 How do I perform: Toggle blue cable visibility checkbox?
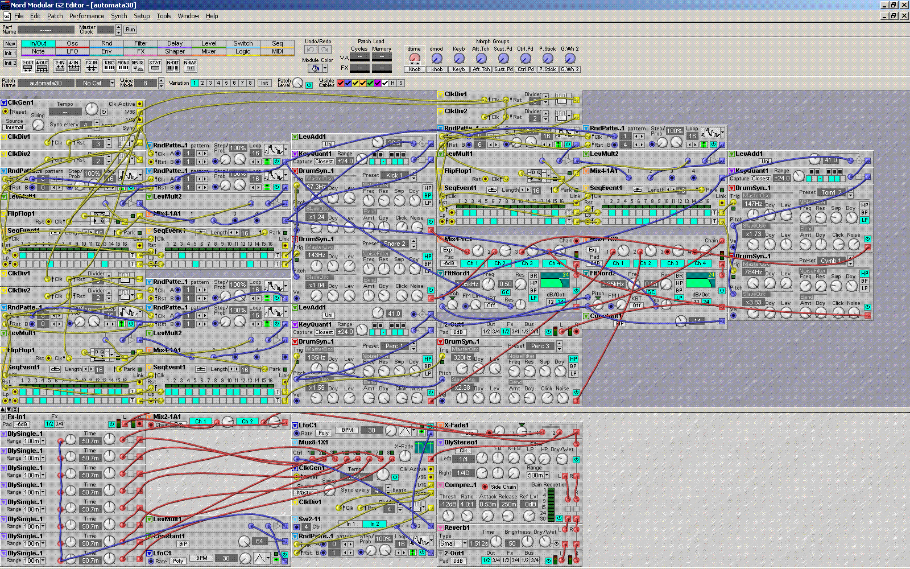coord(348,83)
